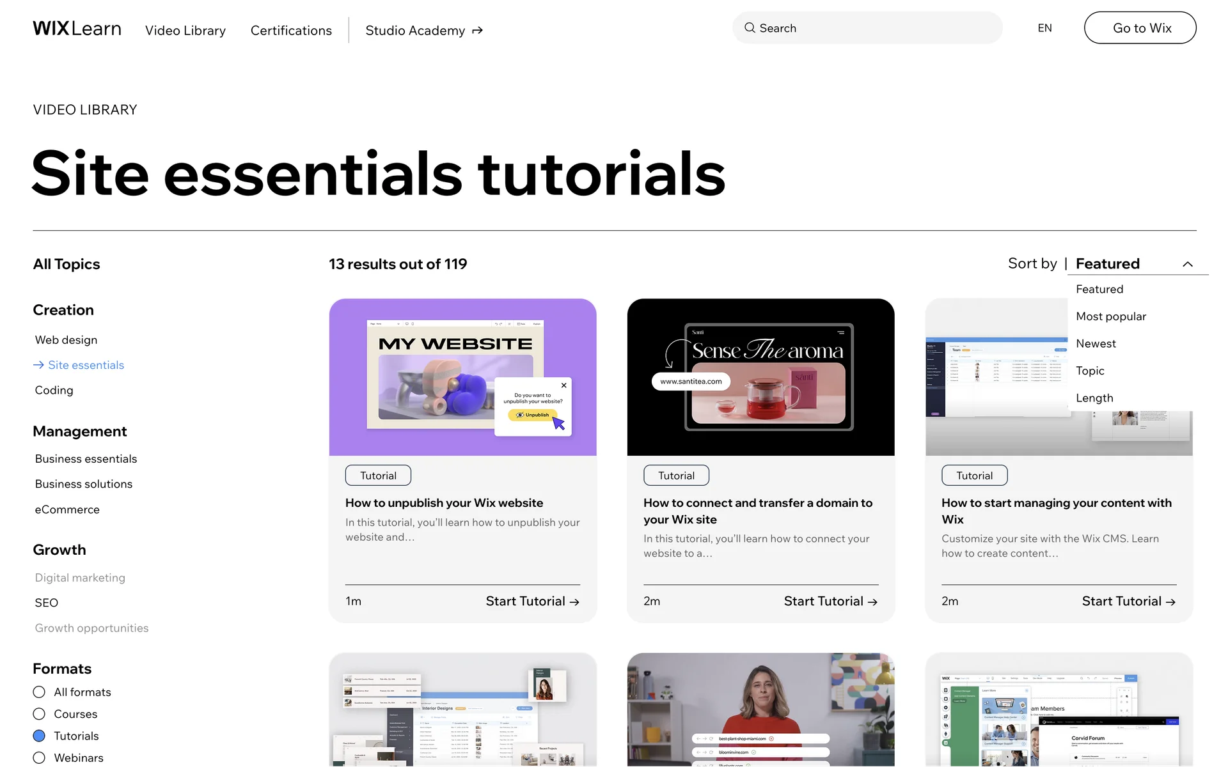Collapse the Sort by Featured dropdown chevron
The width and height of the screenshot is (1228, 767).
tap(1188, 265)
